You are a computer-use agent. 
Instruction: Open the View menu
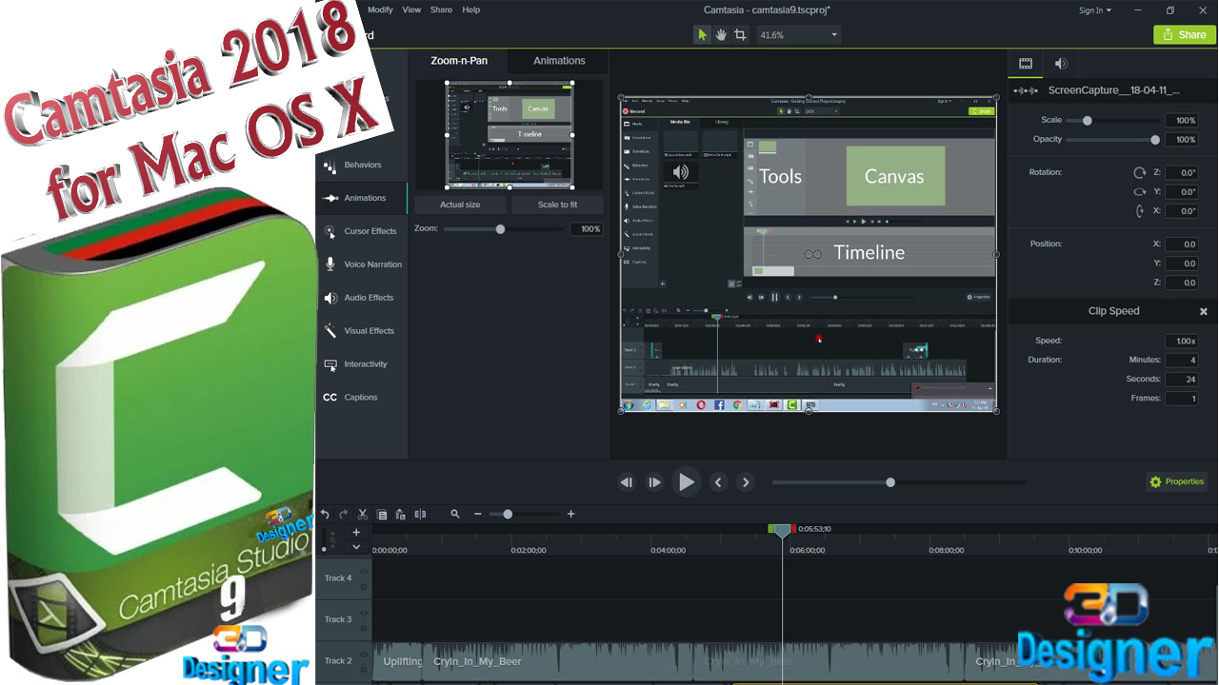pyautogui.click(x=411, y=10)
